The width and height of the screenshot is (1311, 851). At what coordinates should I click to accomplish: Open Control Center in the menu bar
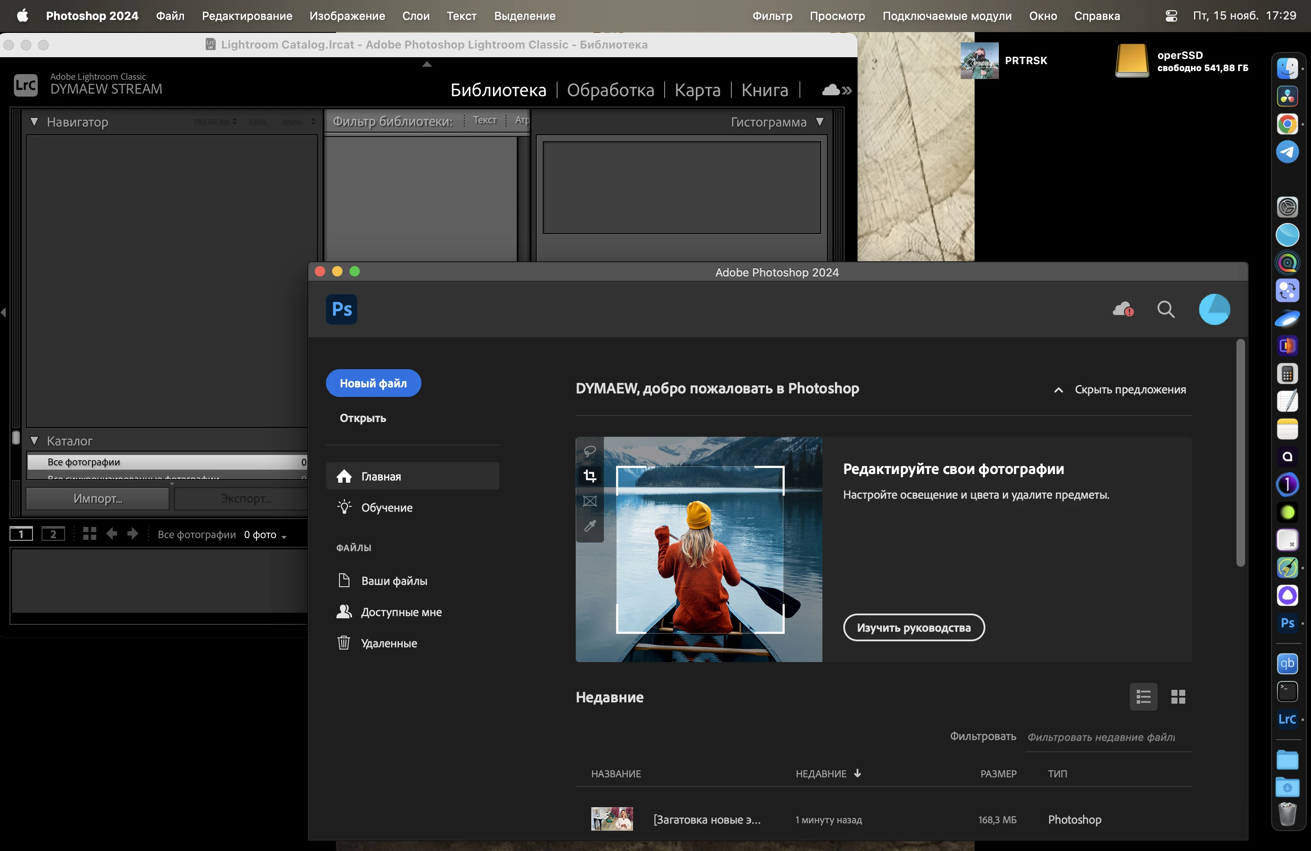(1172, 16)
